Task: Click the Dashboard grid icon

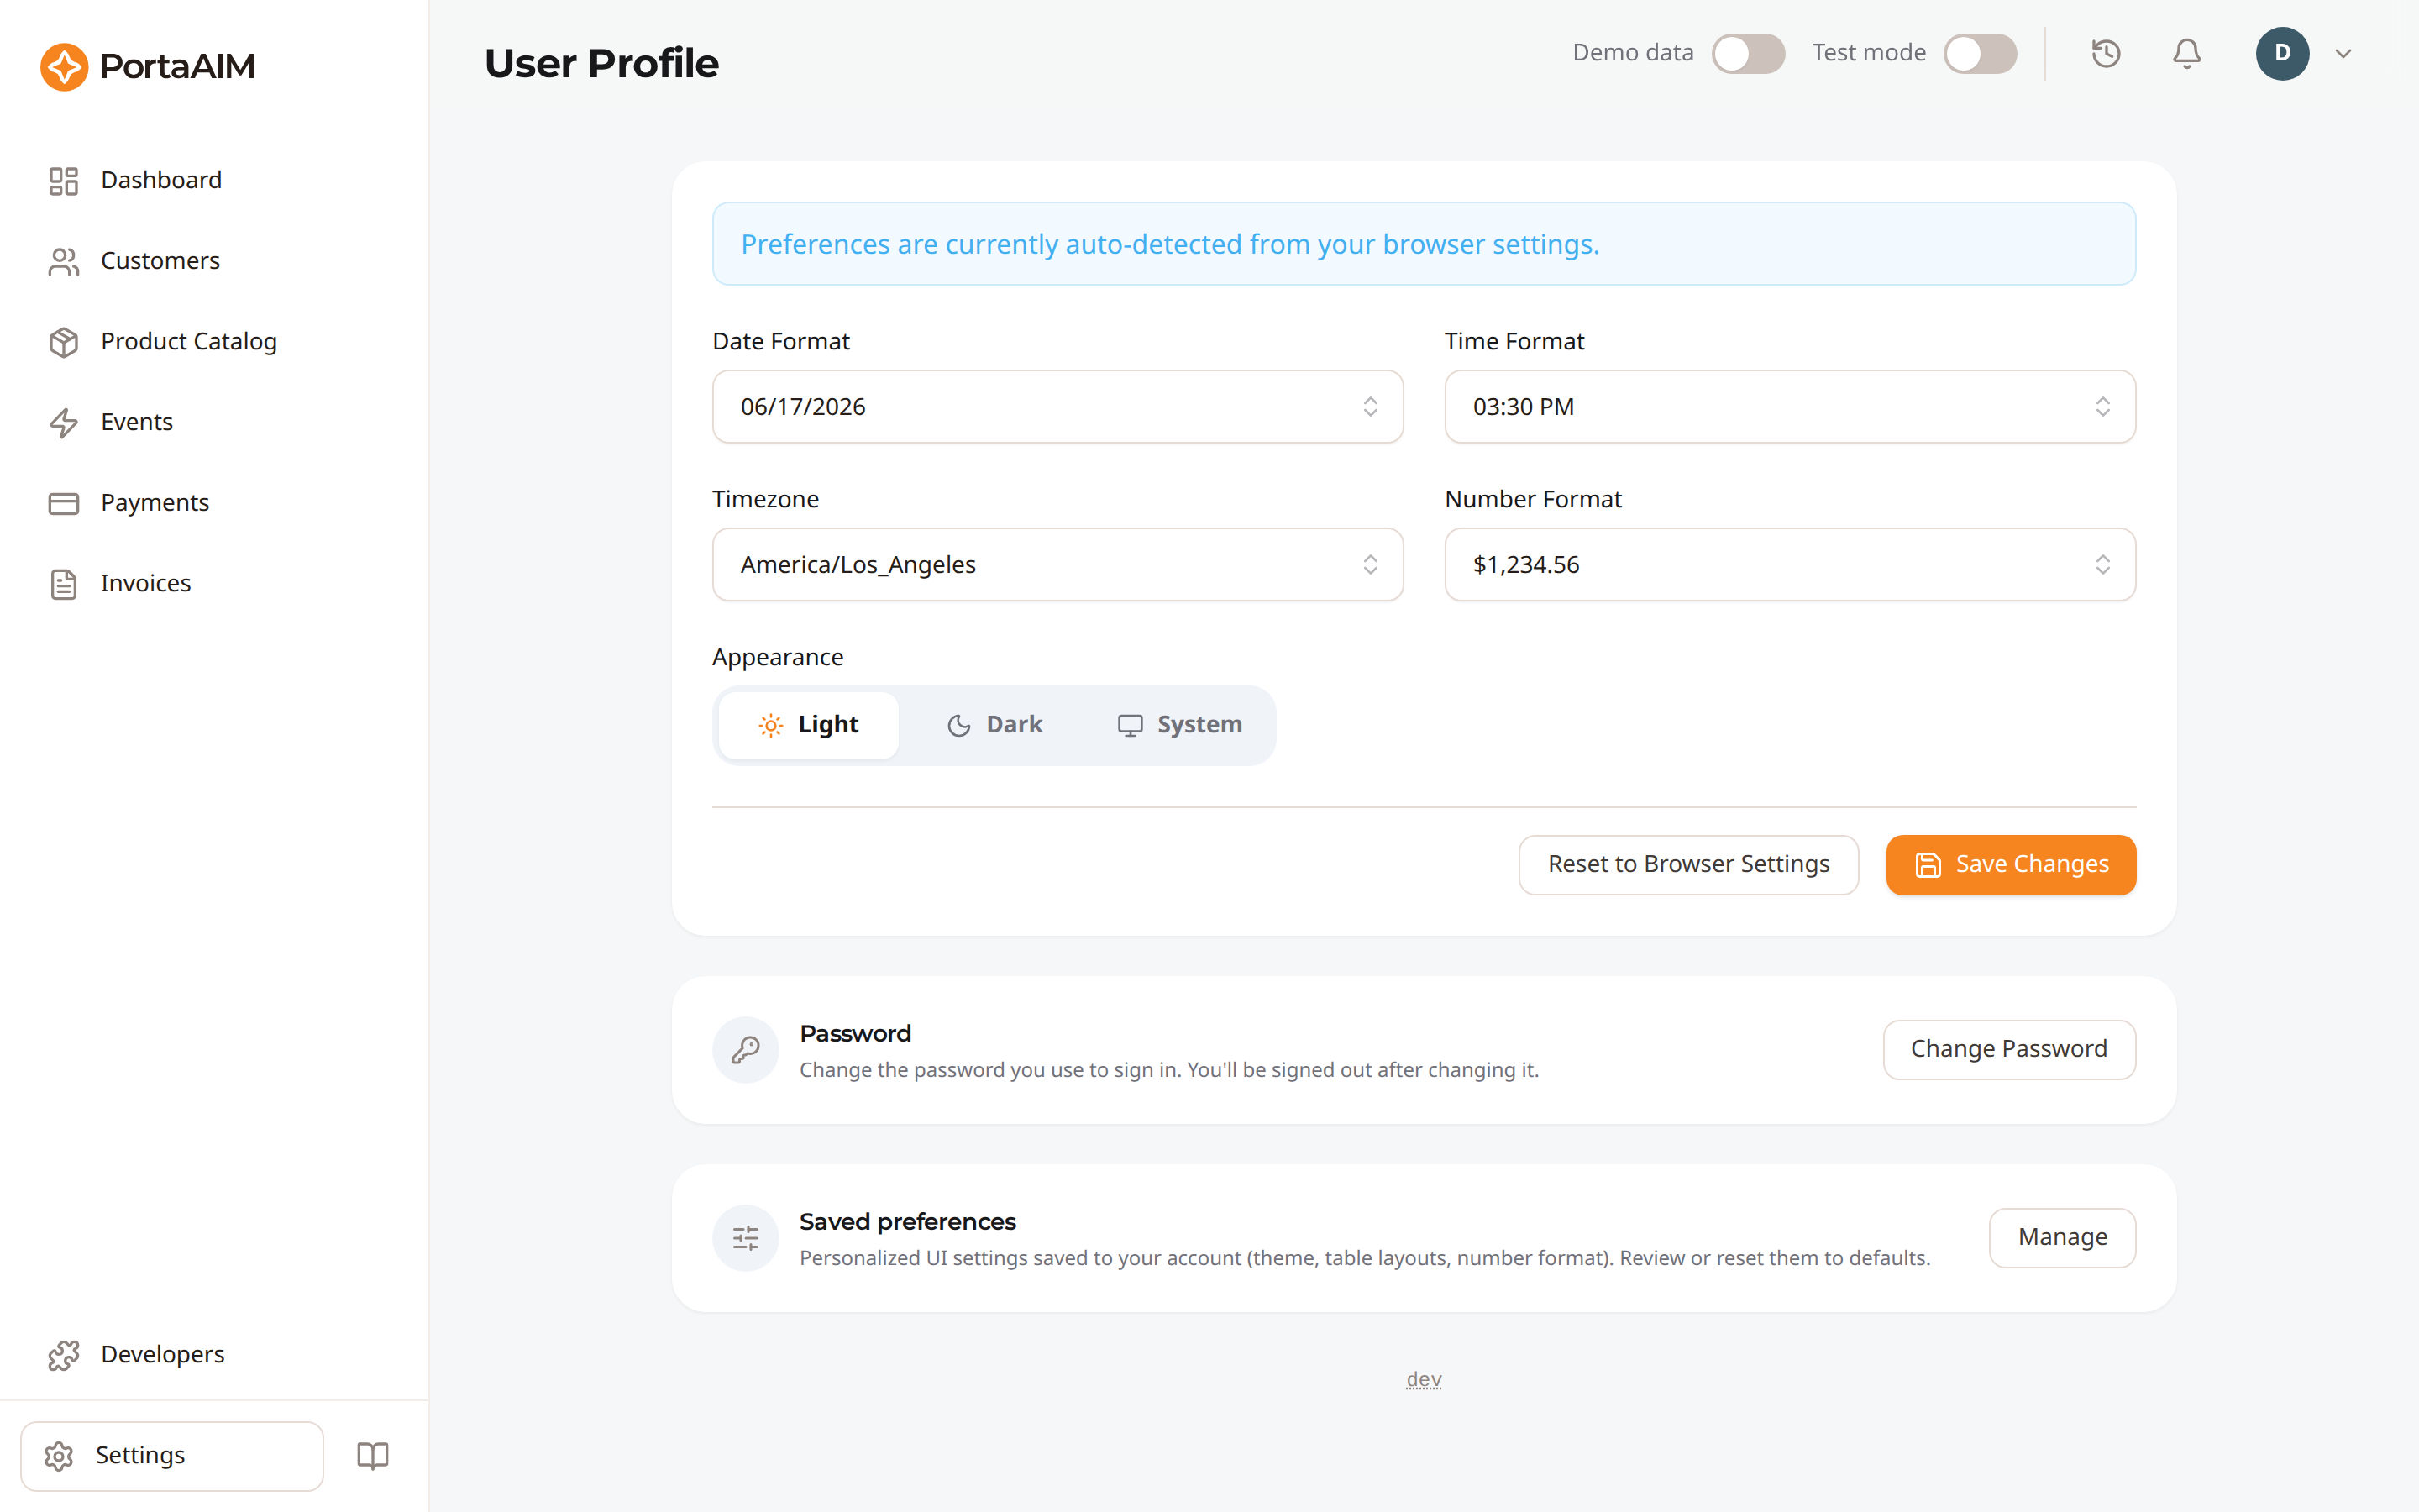Action: (64, 181)
